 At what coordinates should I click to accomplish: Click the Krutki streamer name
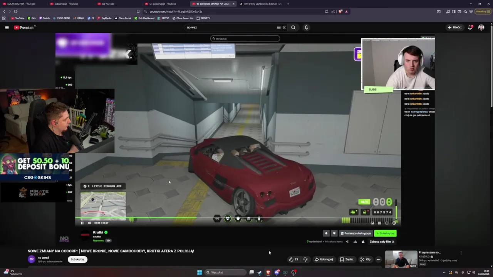pyautogui.click(x=98, y=232)
